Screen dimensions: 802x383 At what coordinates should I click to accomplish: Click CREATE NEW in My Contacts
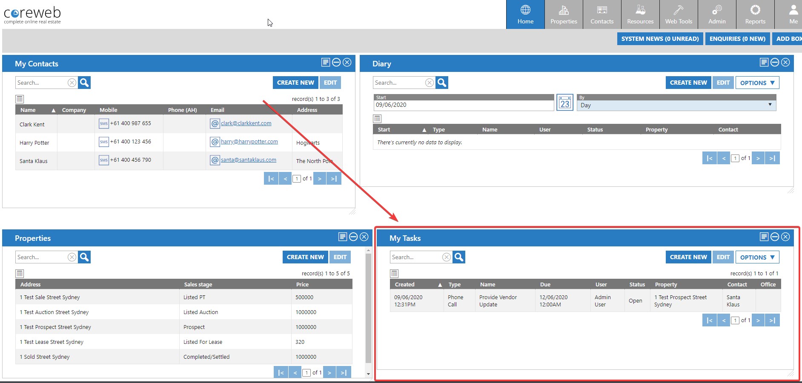[295, 83]
